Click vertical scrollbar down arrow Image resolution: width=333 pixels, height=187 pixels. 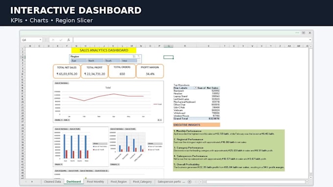(310, 177)
